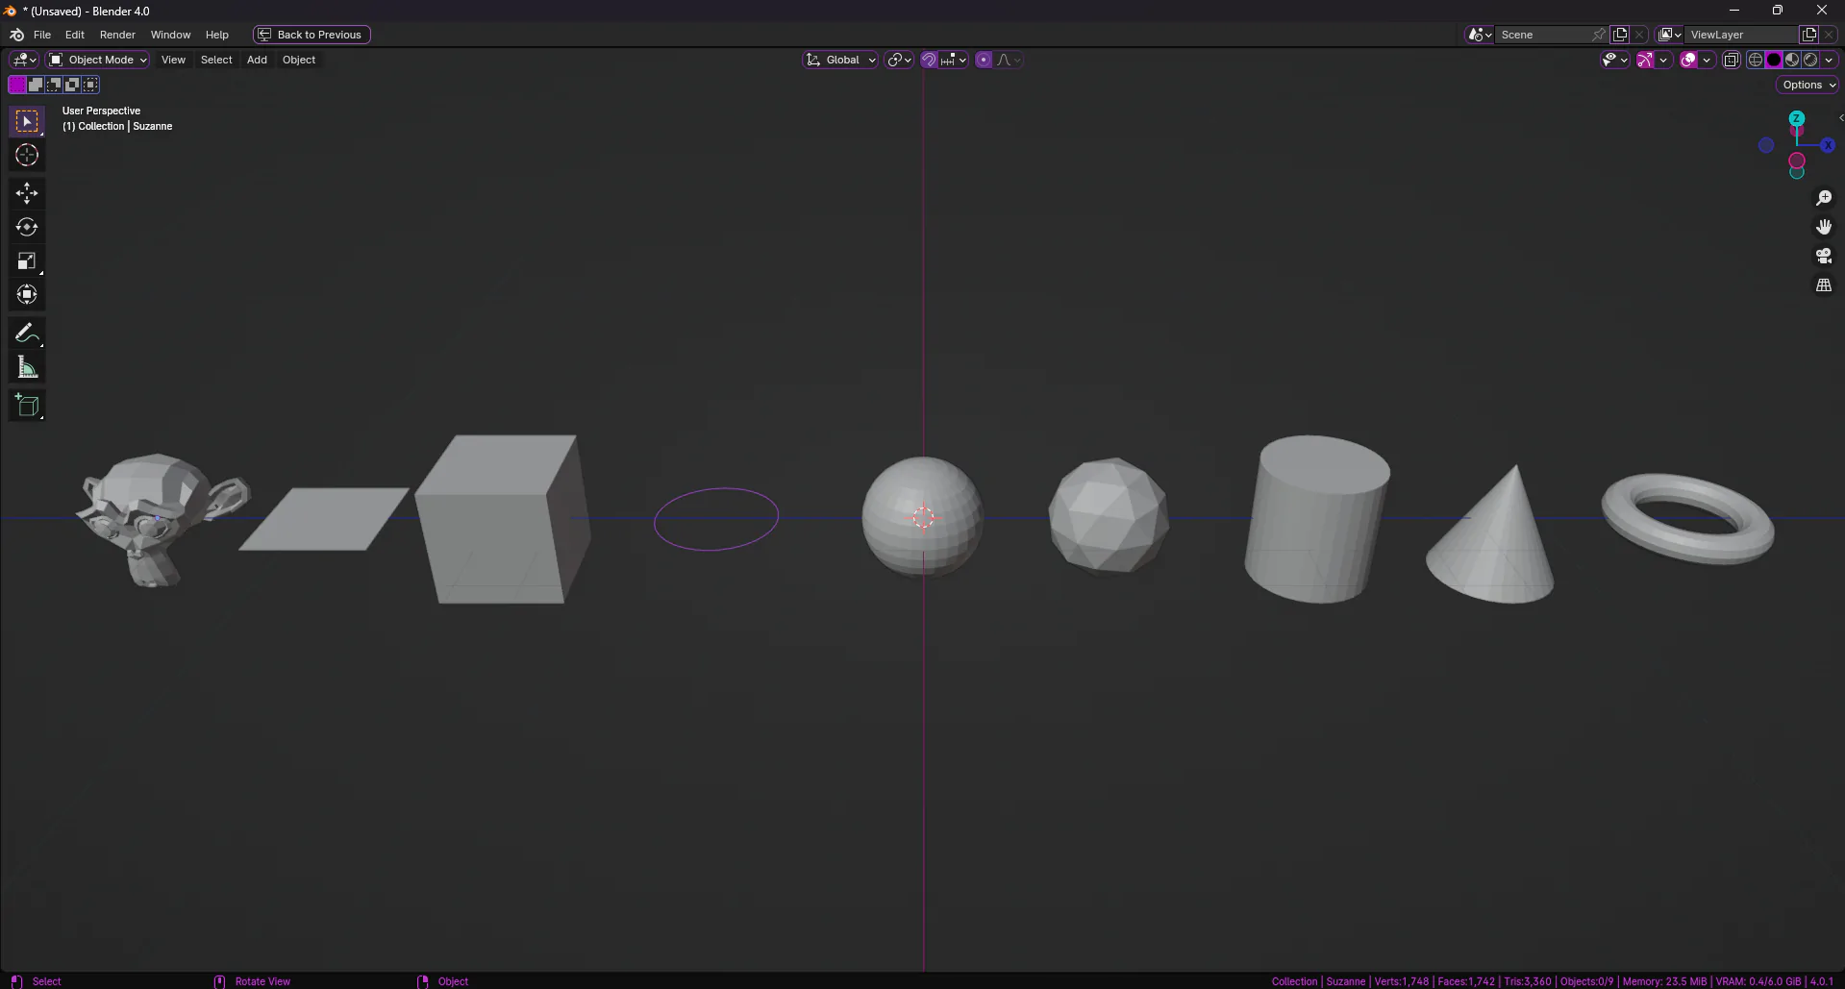Select the Select Box tool
The image size is (1845, 989).
tap(27, 121)
